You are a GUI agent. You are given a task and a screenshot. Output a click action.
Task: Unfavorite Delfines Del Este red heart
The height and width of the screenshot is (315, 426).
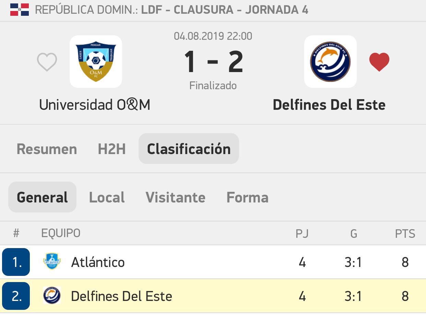point(379,62)
